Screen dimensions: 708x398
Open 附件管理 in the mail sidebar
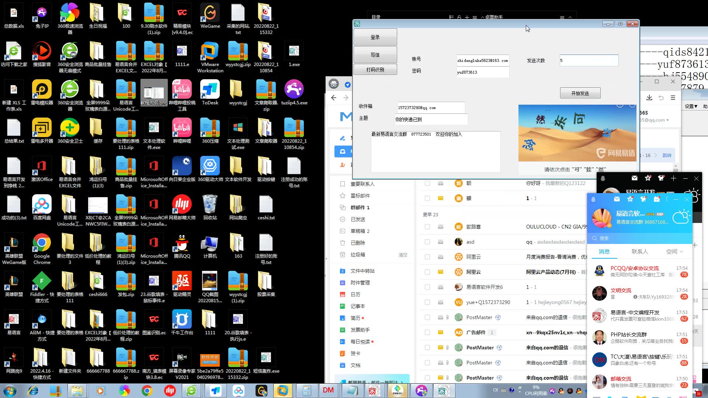(360, 283)
